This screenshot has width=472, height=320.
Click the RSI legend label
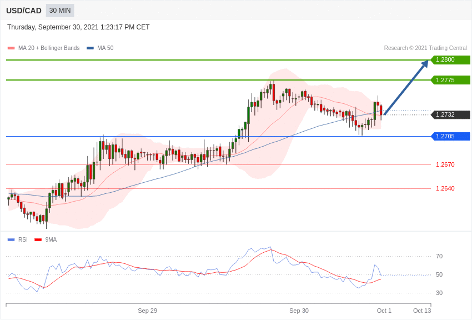23,239
